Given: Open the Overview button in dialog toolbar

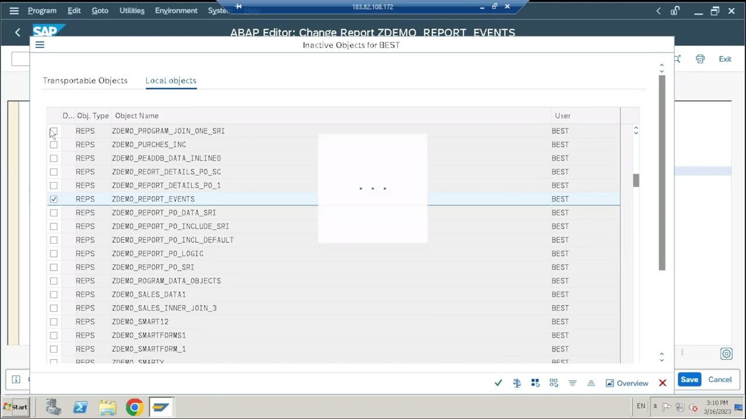Looking at the screenshot, I should (x=627, y=383).
